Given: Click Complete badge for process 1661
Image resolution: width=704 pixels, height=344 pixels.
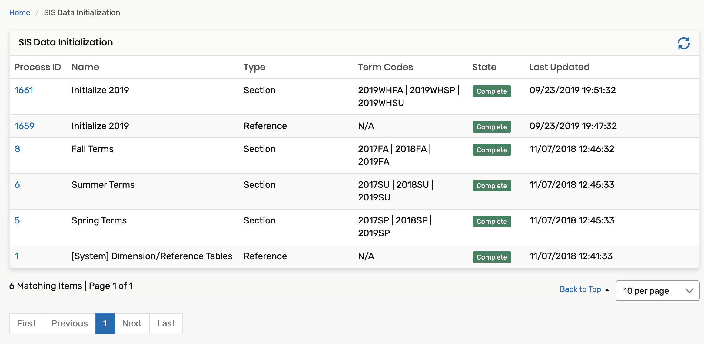Looking at the screenshot, I should 492,91.
